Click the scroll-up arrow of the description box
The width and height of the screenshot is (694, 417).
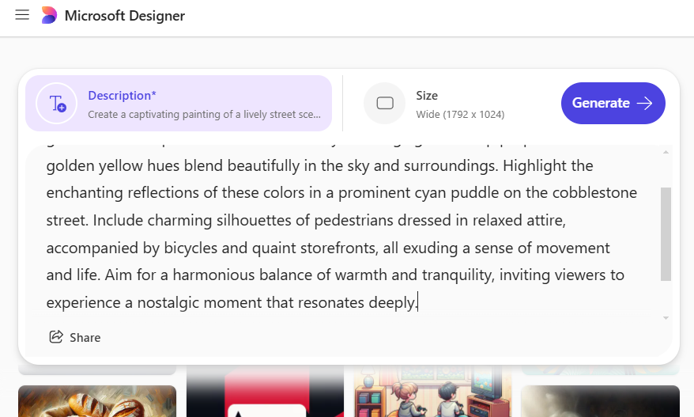[666, 153]
